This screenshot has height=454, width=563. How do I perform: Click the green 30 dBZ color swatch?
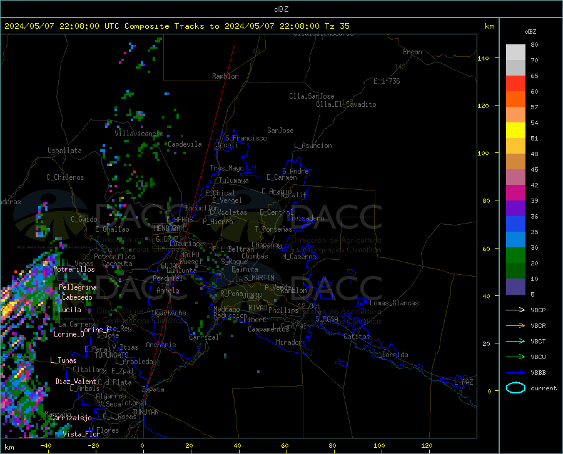pyautogui.click(x=515, y=255)
